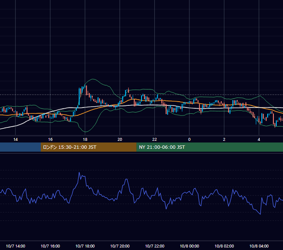Image resolution: width=283 pixels, height=250 pixels.
Task: Click the oscillator peak near 18:00
Action: point(79,172)
